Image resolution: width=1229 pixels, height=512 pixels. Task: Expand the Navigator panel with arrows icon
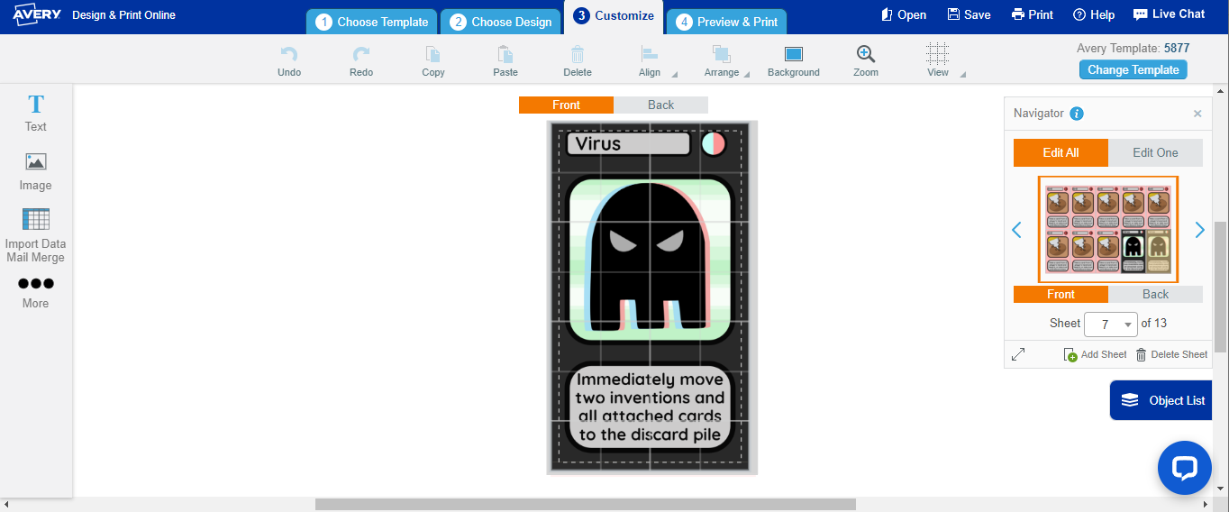click(x=1018, y=355)
